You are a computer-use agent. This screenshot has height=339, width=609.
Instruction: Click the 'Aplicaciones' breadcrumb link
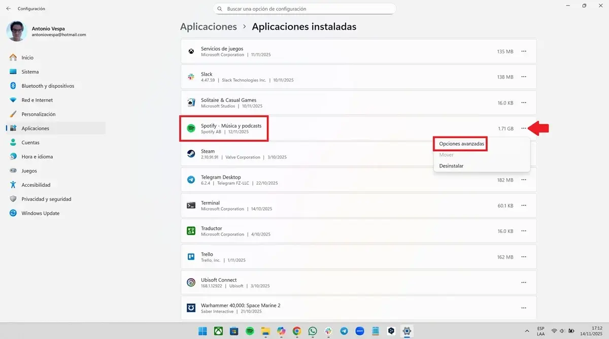(208, 26)
